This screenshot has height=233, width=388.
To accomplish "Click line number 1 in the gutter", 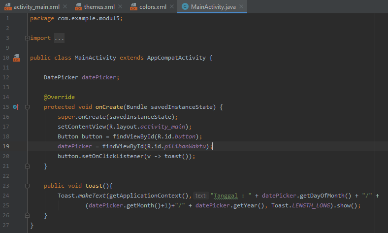I will pyautogui.click(x=7, y=18).
